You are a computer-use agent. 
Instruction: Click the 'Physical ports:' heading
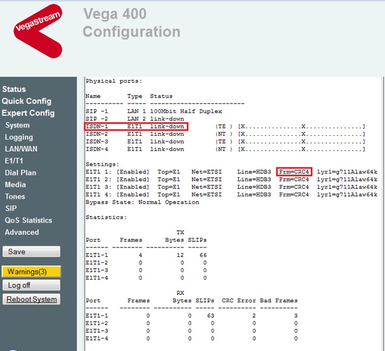[x=114, y=81]
